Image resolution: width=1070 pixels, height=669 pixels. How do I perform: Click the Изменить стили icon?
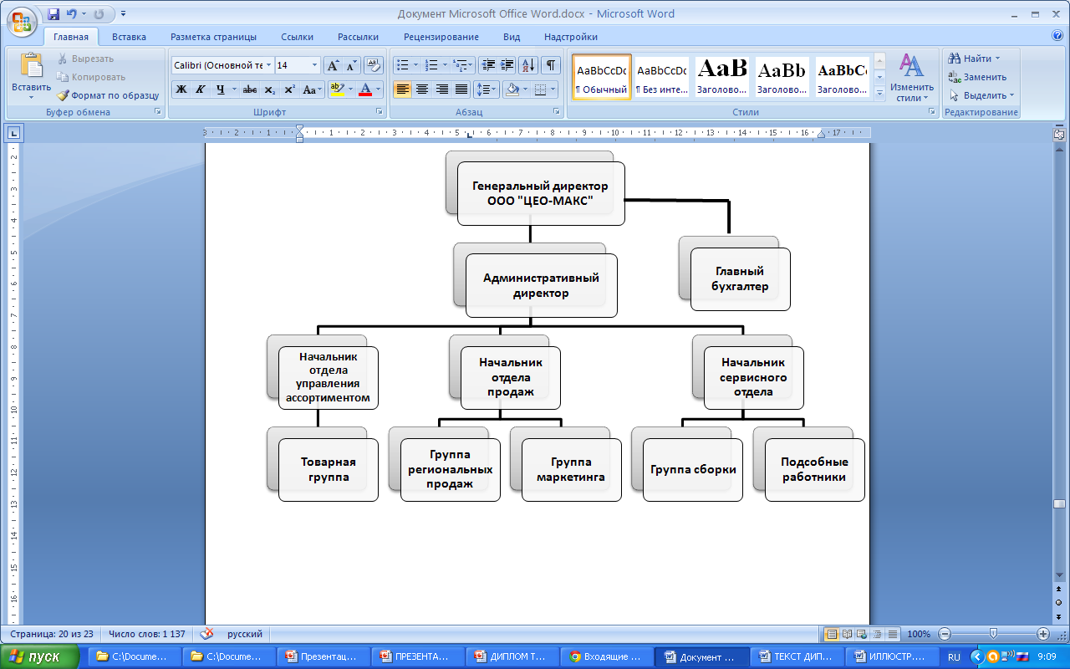tap(911, 66)
